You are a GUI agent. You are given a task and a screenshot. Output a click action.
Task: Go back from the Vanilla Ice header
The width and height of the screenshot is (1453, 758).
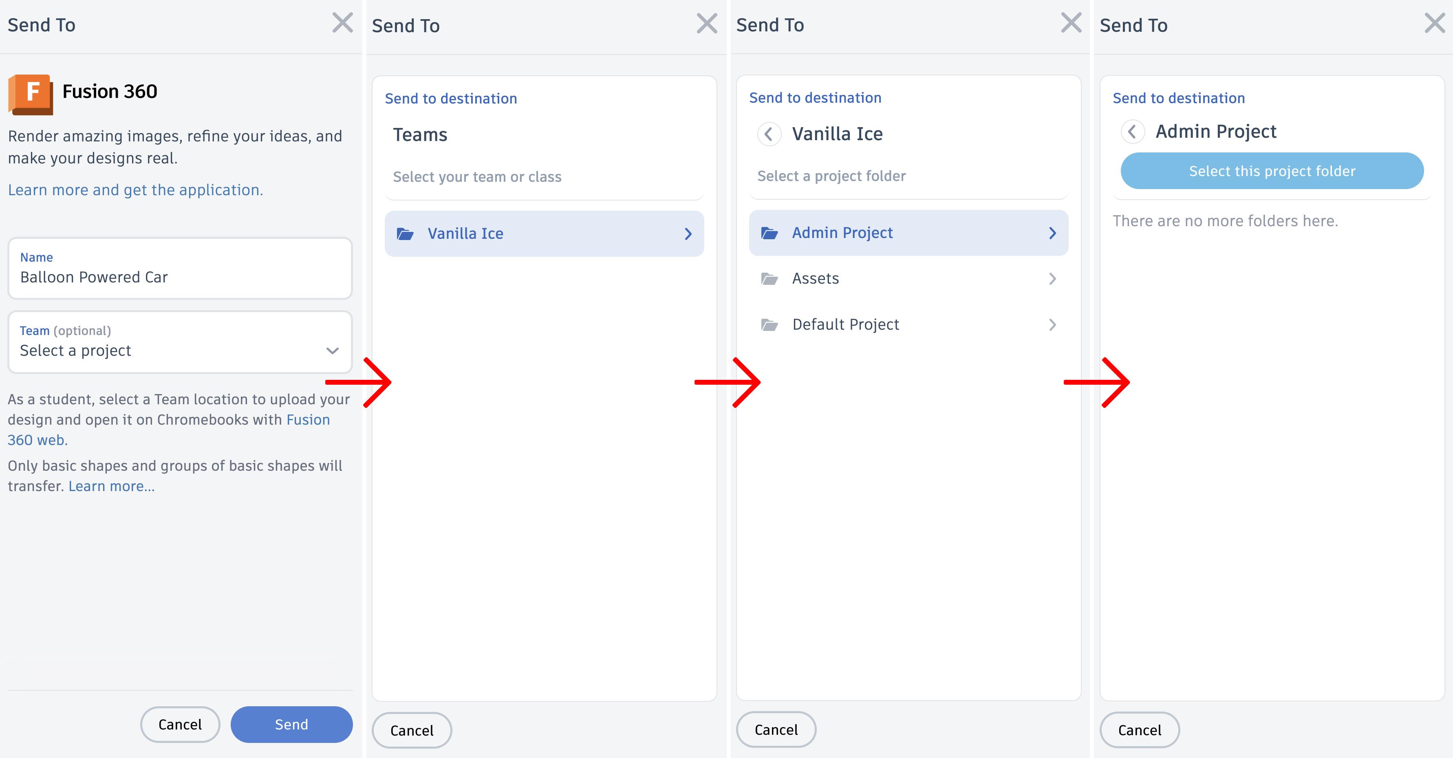768,134
